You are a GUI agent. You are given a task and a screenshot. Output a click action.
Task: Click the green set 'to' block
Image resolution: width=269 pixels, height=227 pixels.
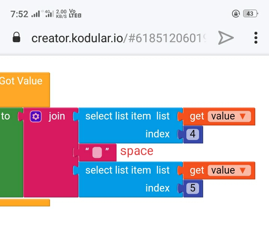tap(11, 152)
